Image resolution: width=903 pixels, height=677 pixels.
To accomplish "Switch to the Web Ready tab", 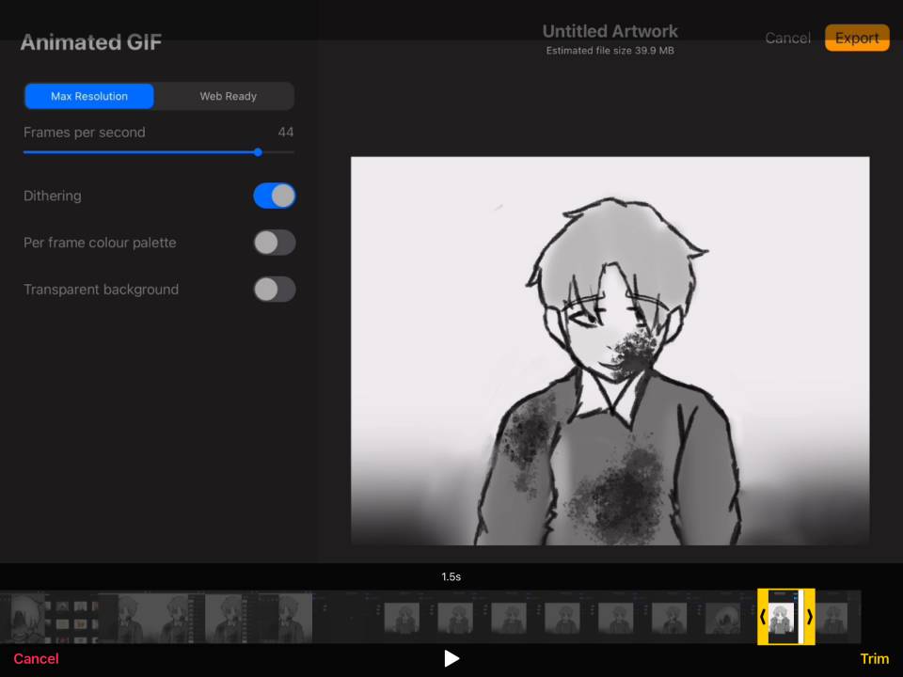I will 228,96.
